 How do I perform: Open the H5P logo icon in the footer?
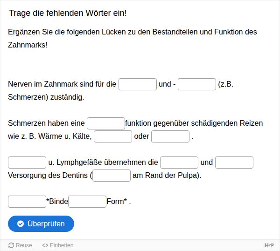coord(269,245)
